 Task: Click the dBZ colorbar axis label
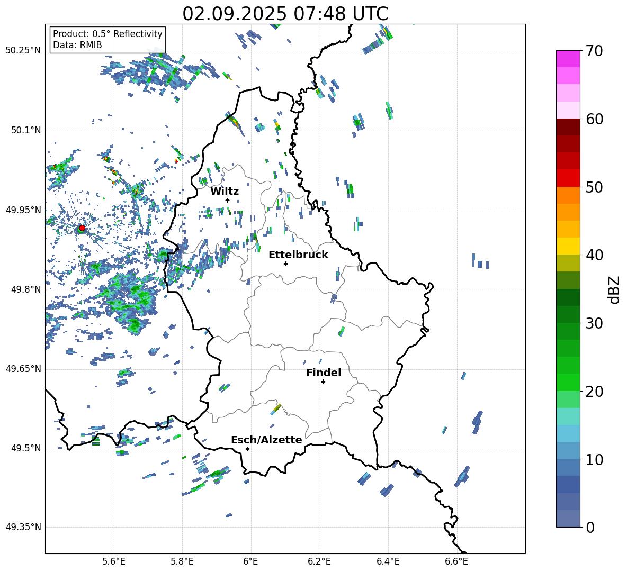tap(614, 289)
